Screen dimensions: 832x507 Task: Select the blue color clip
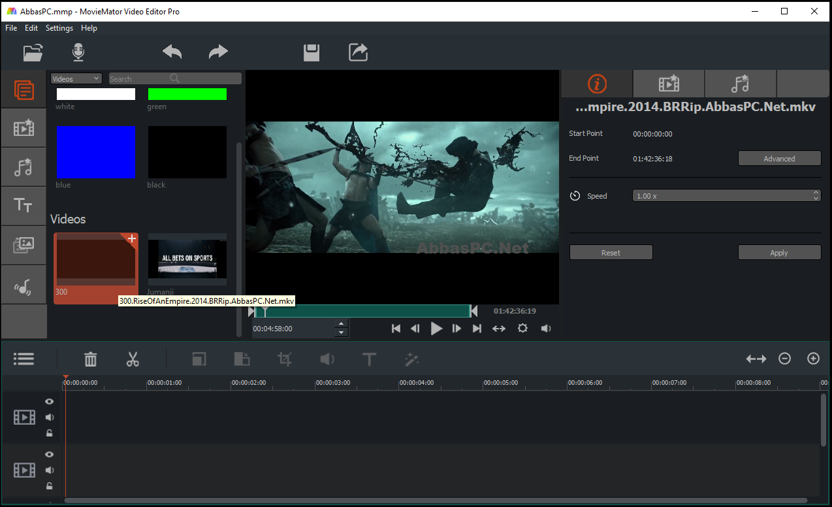tap(96, 152)
